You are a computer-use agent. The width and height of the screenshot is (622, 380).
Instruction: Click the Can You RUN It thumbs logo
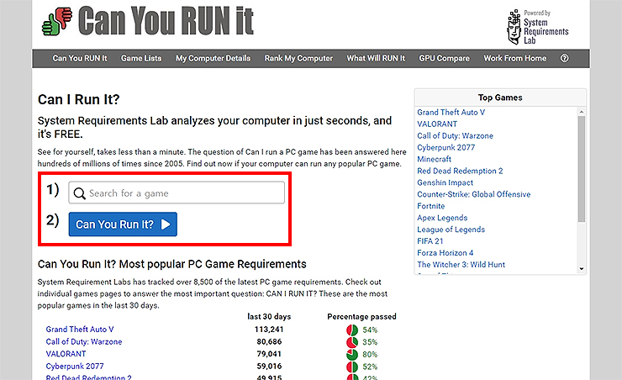point(57,21)
